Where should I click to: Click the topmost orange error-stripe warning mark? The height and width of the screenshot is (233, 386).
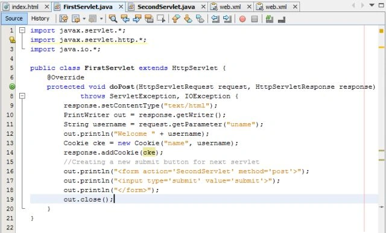point(381,47)
